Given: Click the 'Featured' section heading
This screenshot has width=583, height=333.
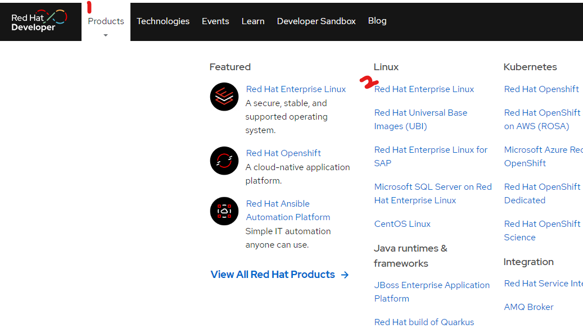Looking at the screenshot, I should point(230,67).
